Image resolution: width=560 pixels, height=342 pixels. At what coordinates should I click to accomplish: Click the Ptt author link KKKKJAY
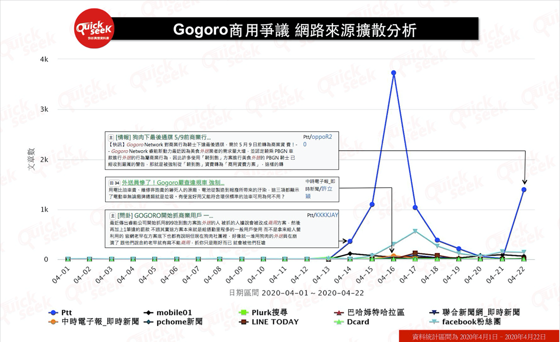coord(326,215)
